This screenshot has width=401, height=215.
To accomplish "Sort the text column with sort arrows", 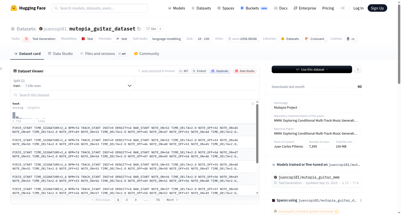I will coord(253,104).
